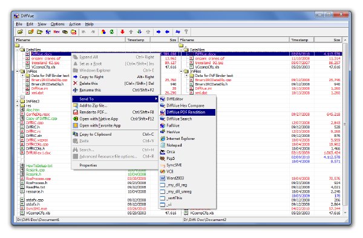The image size is (363, 238).
Task: Click the Hex compare toolbar button
Action: tap(56, 31)
